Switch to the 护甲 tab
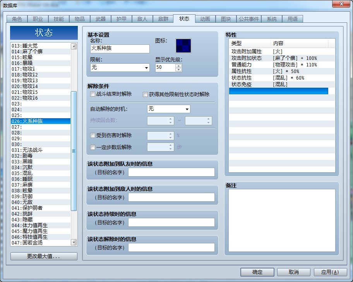Viewport: 353px width, 282px height. pyautogui.click(x=122, y=19)
